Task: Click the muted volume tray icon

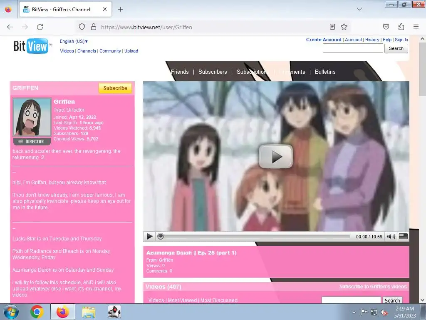Action: (384, 312)
